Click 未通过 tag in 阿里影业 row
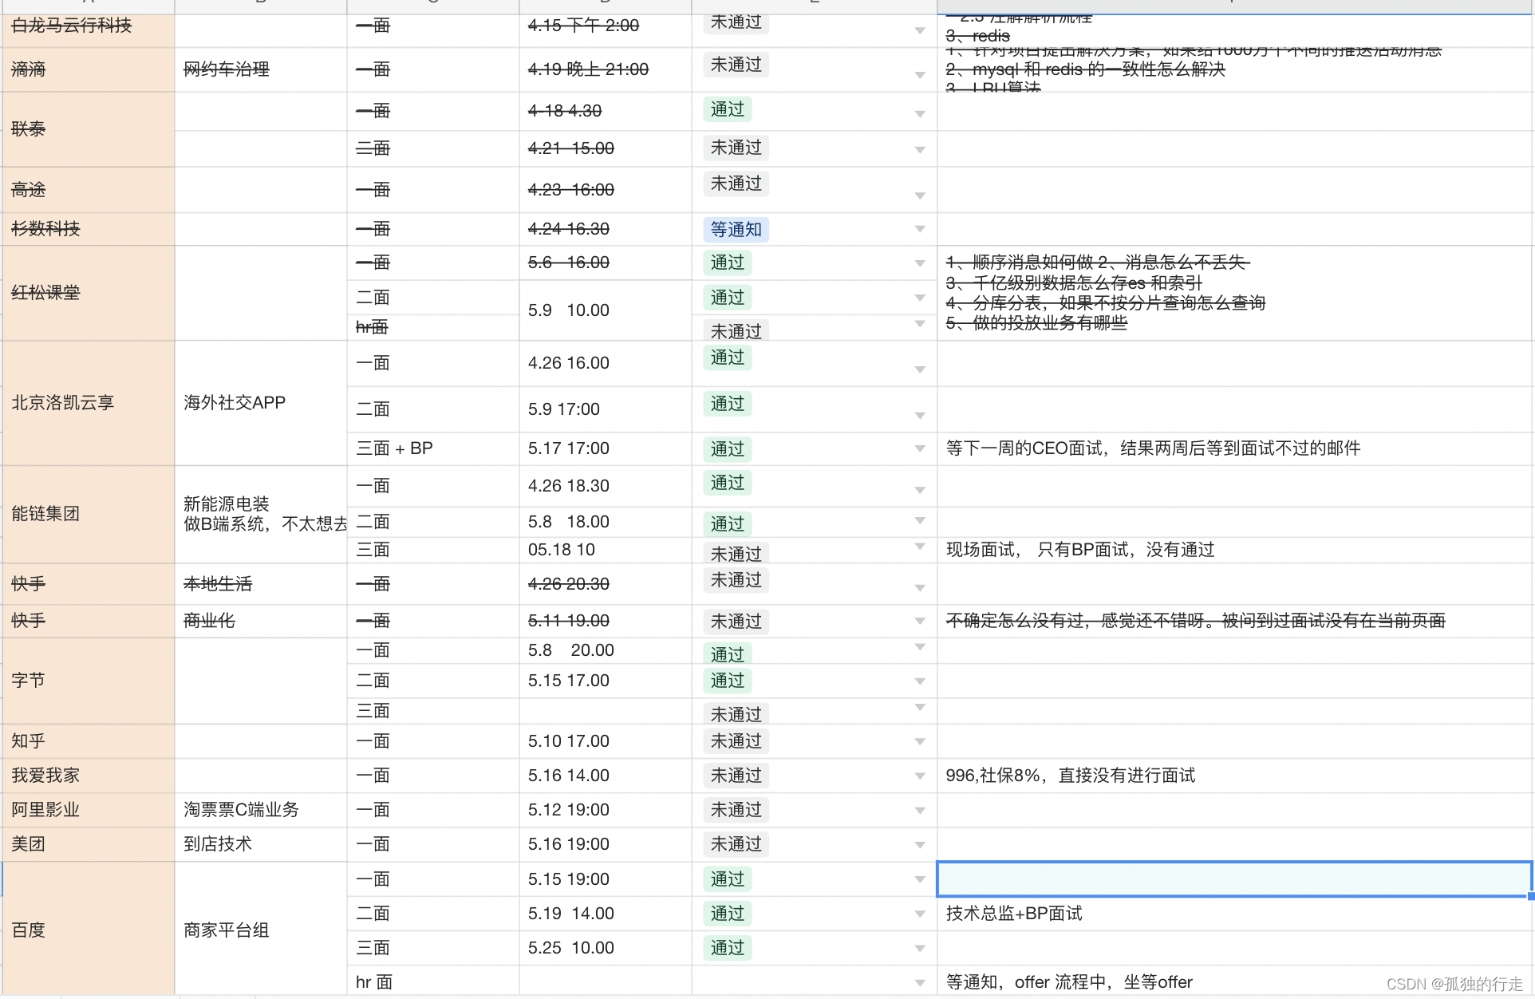 coord(736,810)
